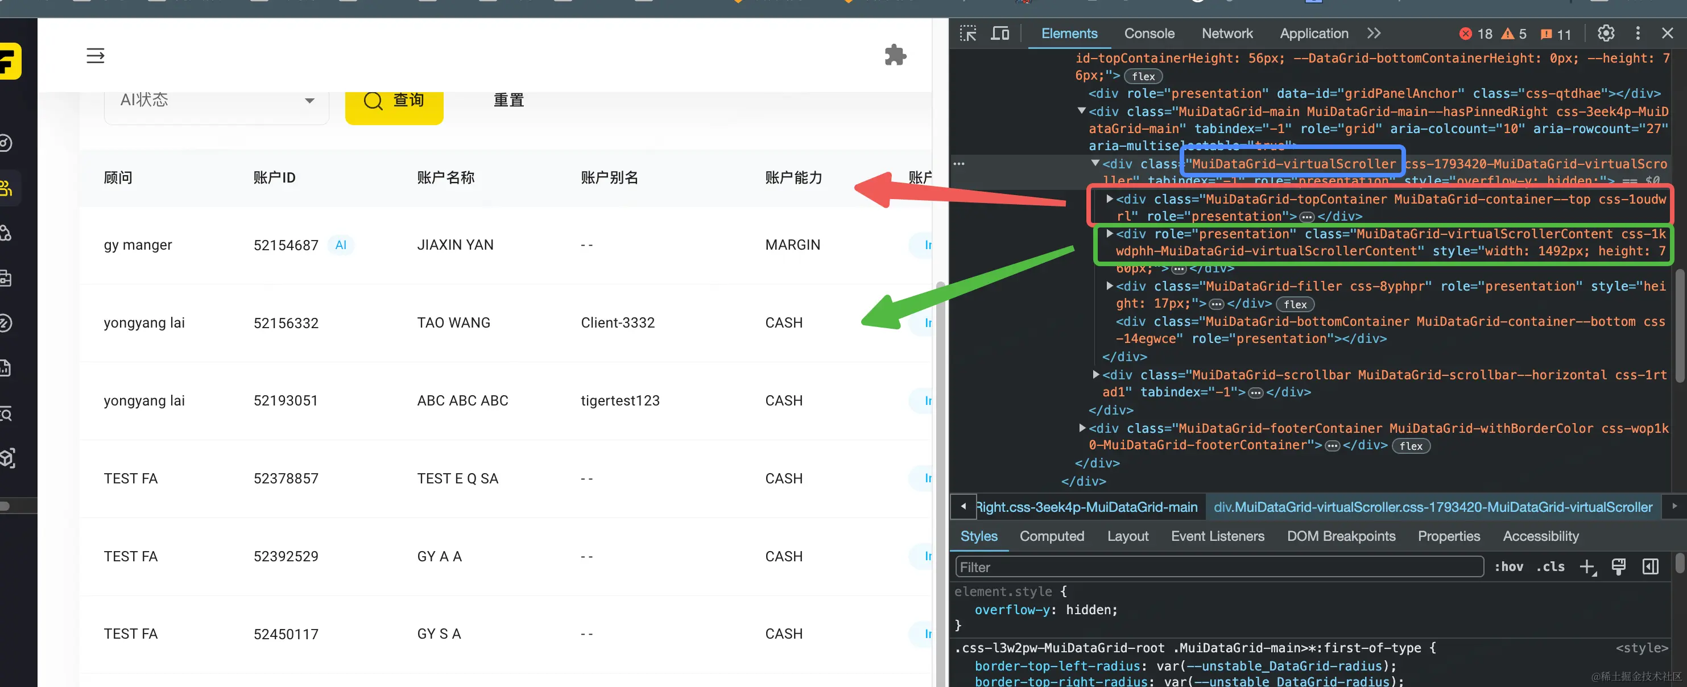1687x687 pixels.
Task: Click the new style rule plus icon
Action: [x=1587, y=567]
